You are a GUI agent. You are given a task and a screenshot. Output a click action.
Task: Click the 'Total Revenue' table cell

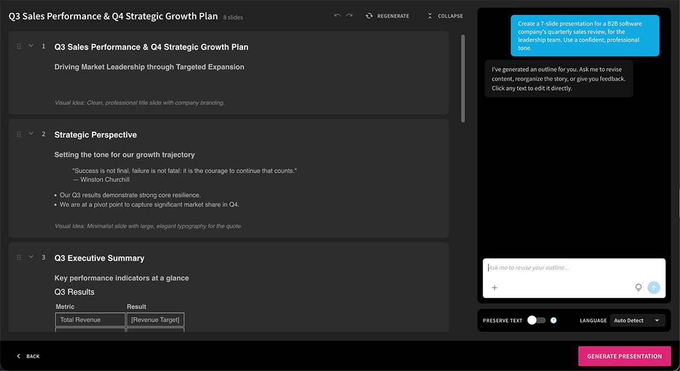pyautogui.click(x=90, y=320)
